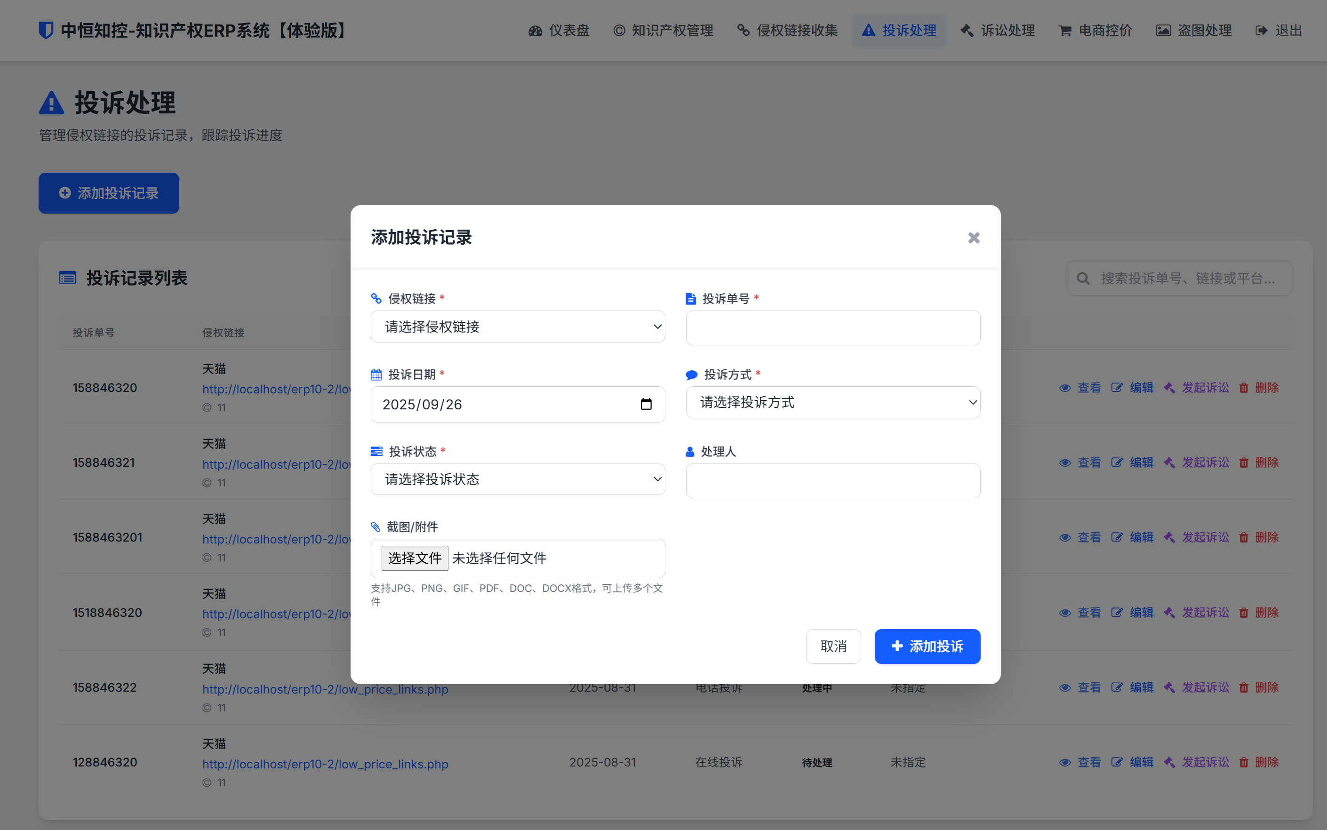
Task: Open the 电商控价 menu item
Action: (x=1094, y=30)
